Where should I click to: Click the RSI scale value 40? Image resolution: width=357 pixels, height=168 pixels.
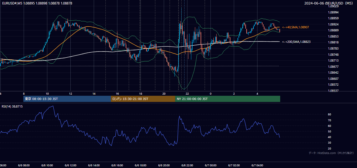(x=329, y=137)
